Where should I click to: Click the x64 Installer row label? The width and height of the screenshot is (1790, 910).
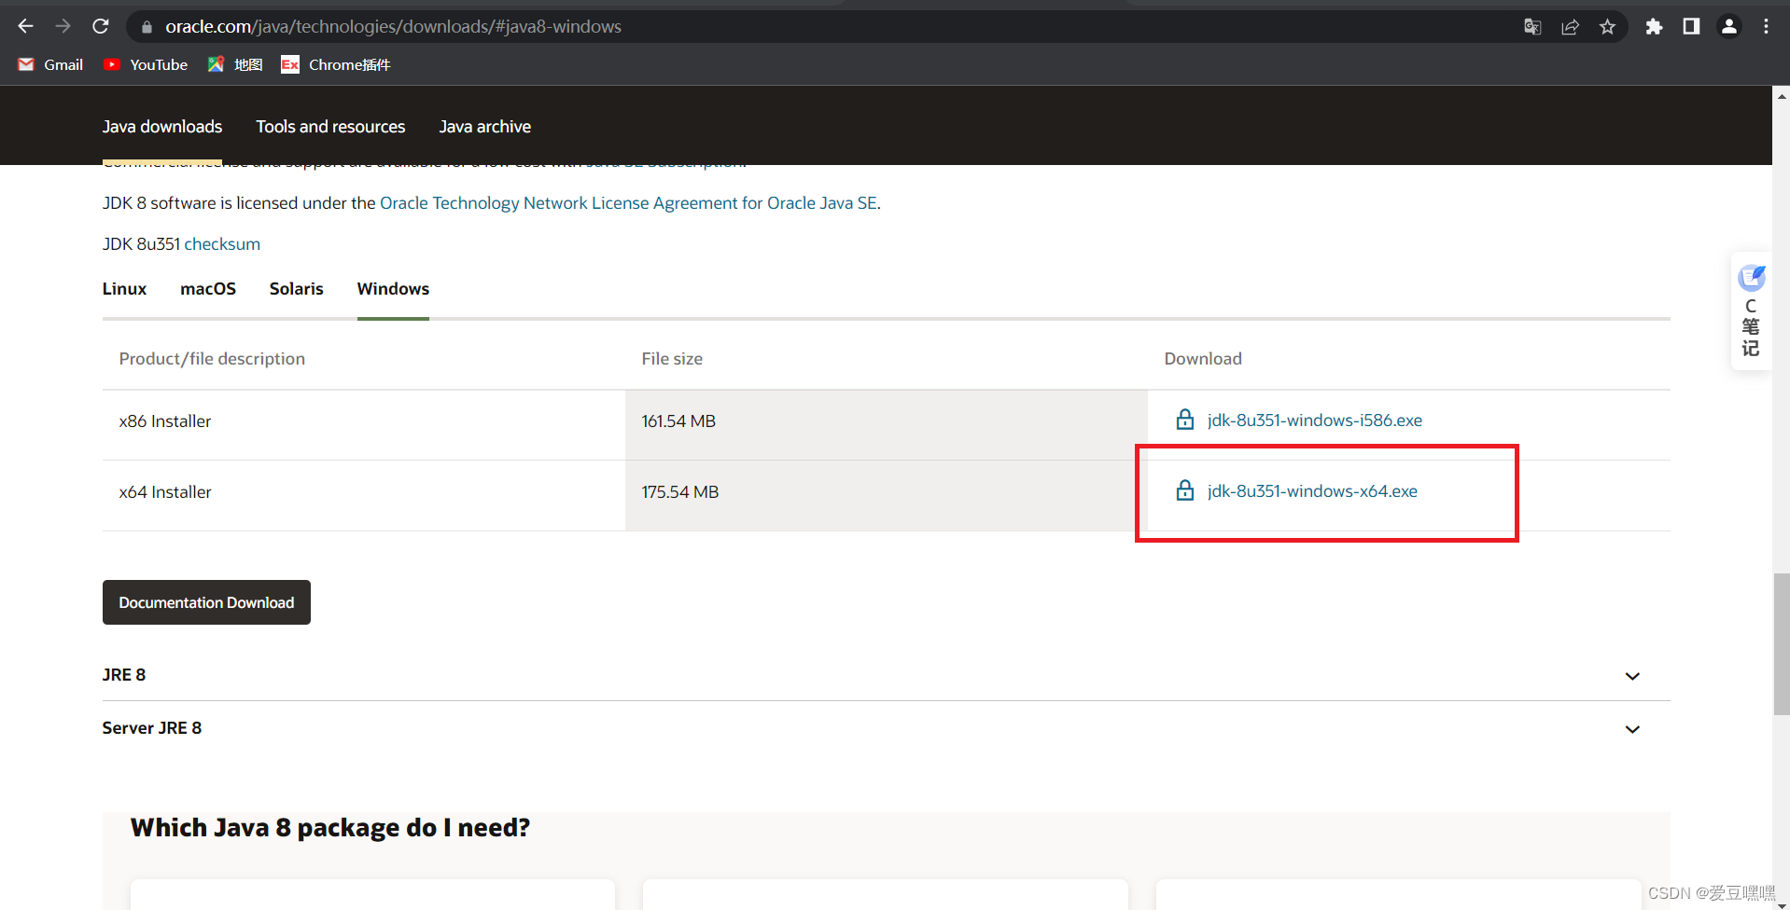click(x=165, y=492)
